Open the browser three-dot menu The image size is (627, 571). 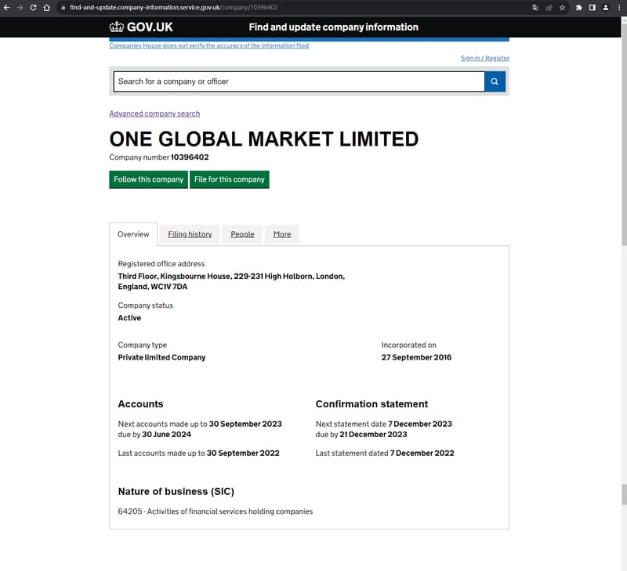click(x=618, y=8)
